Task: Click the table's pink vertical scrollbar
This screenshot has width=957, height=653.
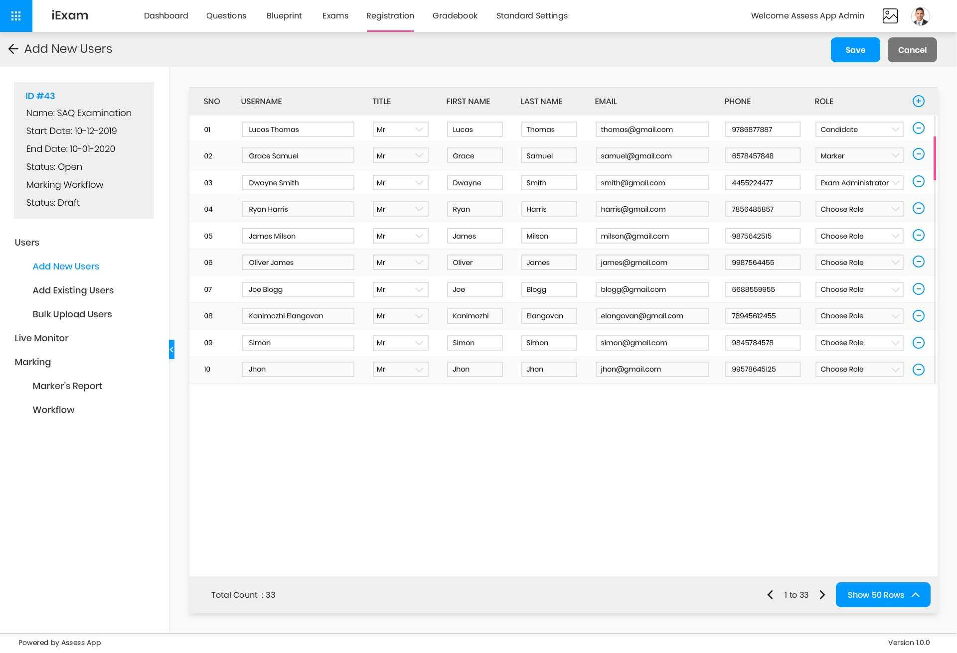Action: pos(935,158)
